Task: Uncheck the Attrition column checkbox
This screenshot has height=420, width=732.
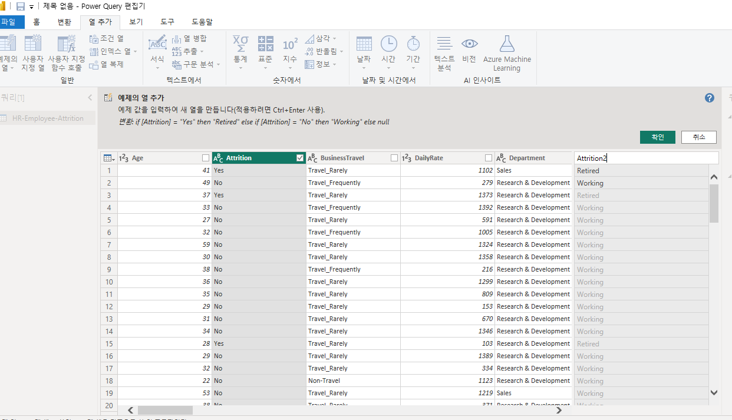Action: [300, 158]
